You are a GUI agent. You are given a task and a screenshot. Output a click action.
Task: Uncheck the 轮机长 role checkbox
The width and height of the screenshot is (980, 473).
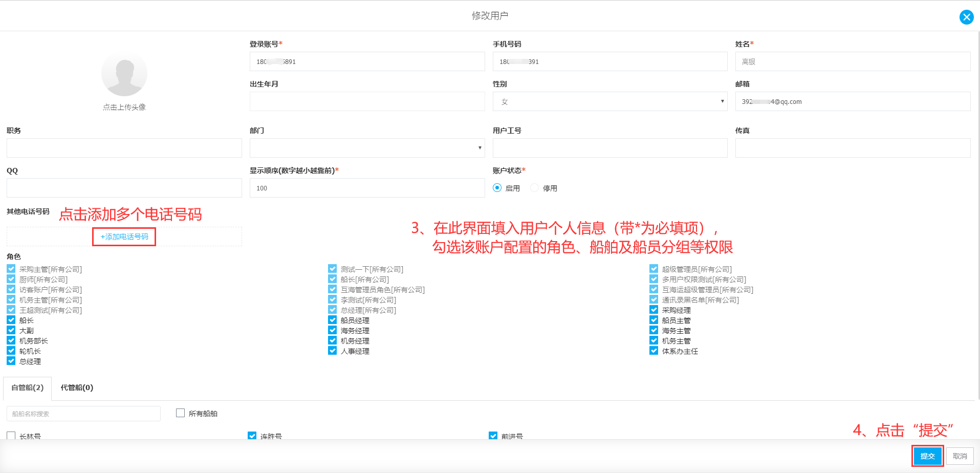(x=11, y=351)
